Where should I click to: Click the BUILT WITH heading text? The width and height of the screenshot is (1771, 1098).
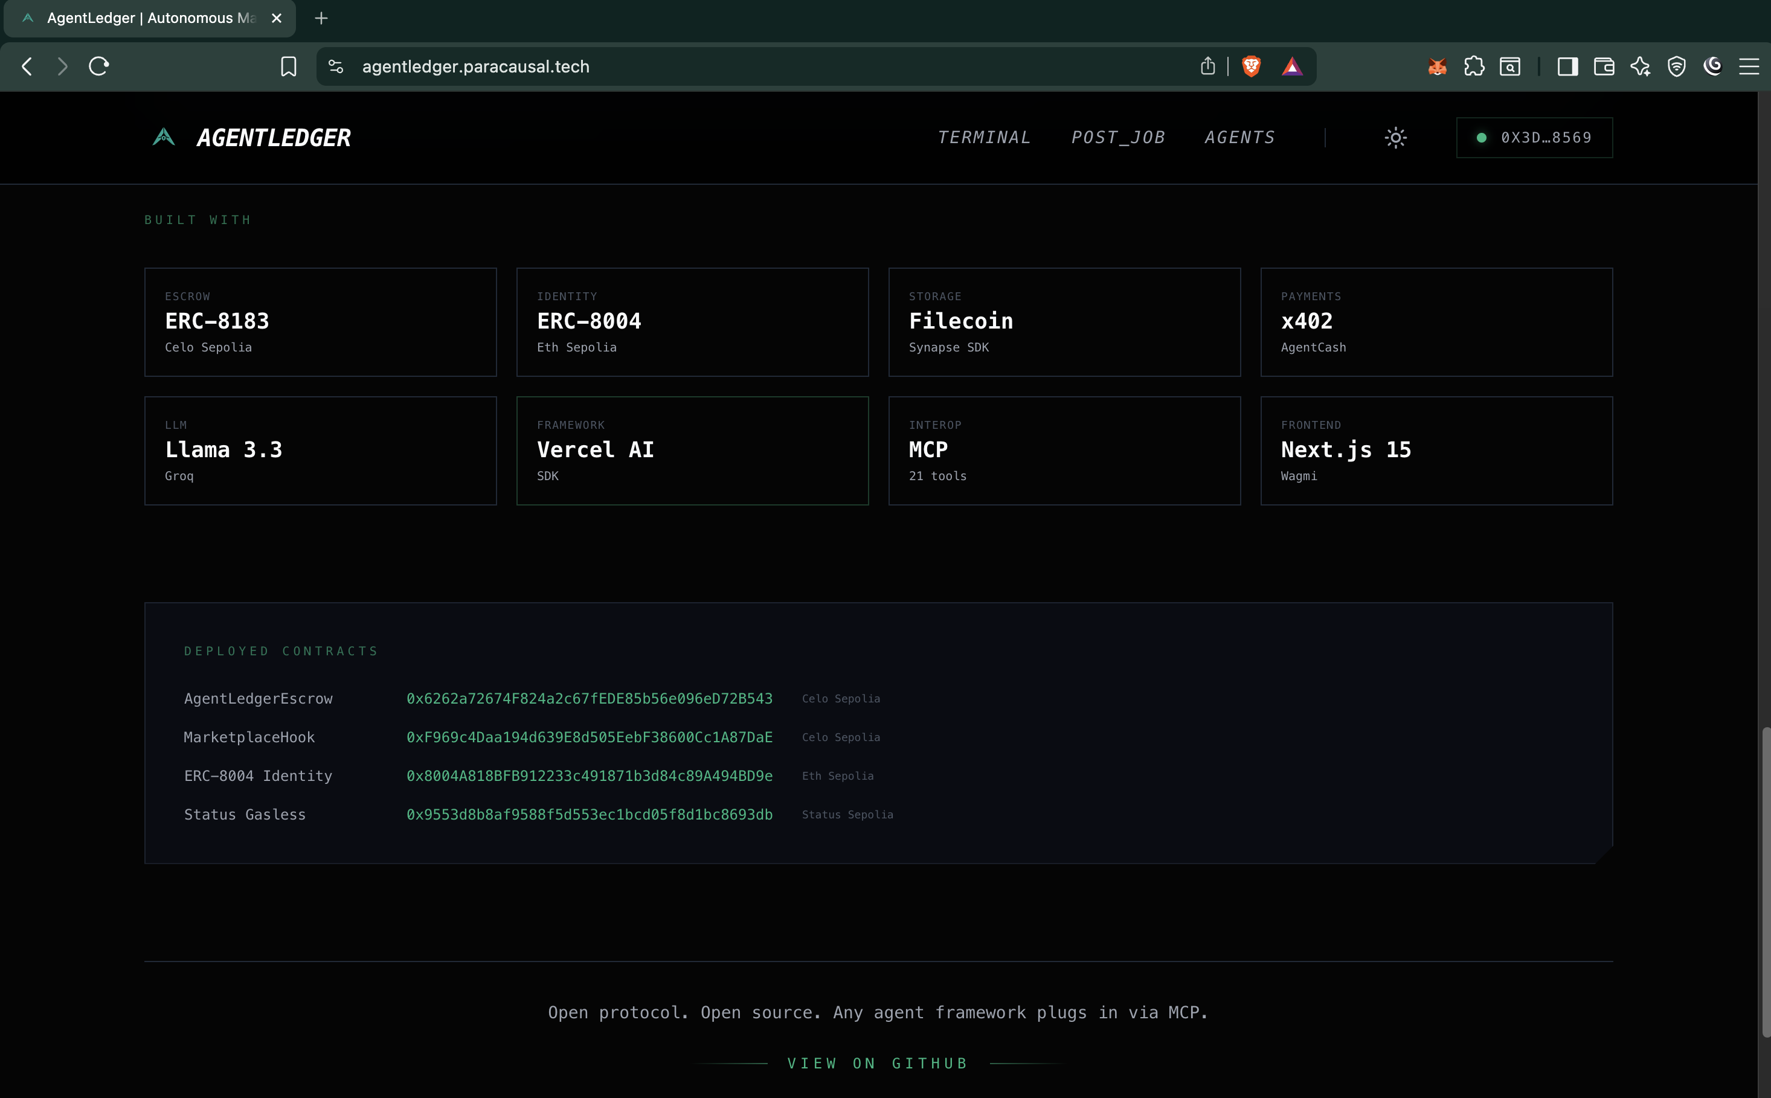coord(198,220)
